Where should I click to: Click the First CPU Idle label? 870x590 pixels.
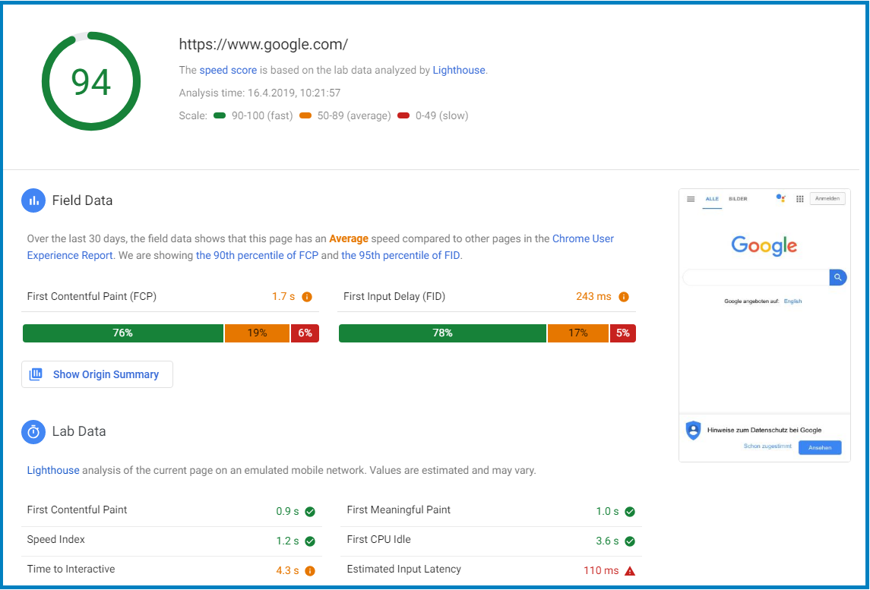tap(379, 540)
